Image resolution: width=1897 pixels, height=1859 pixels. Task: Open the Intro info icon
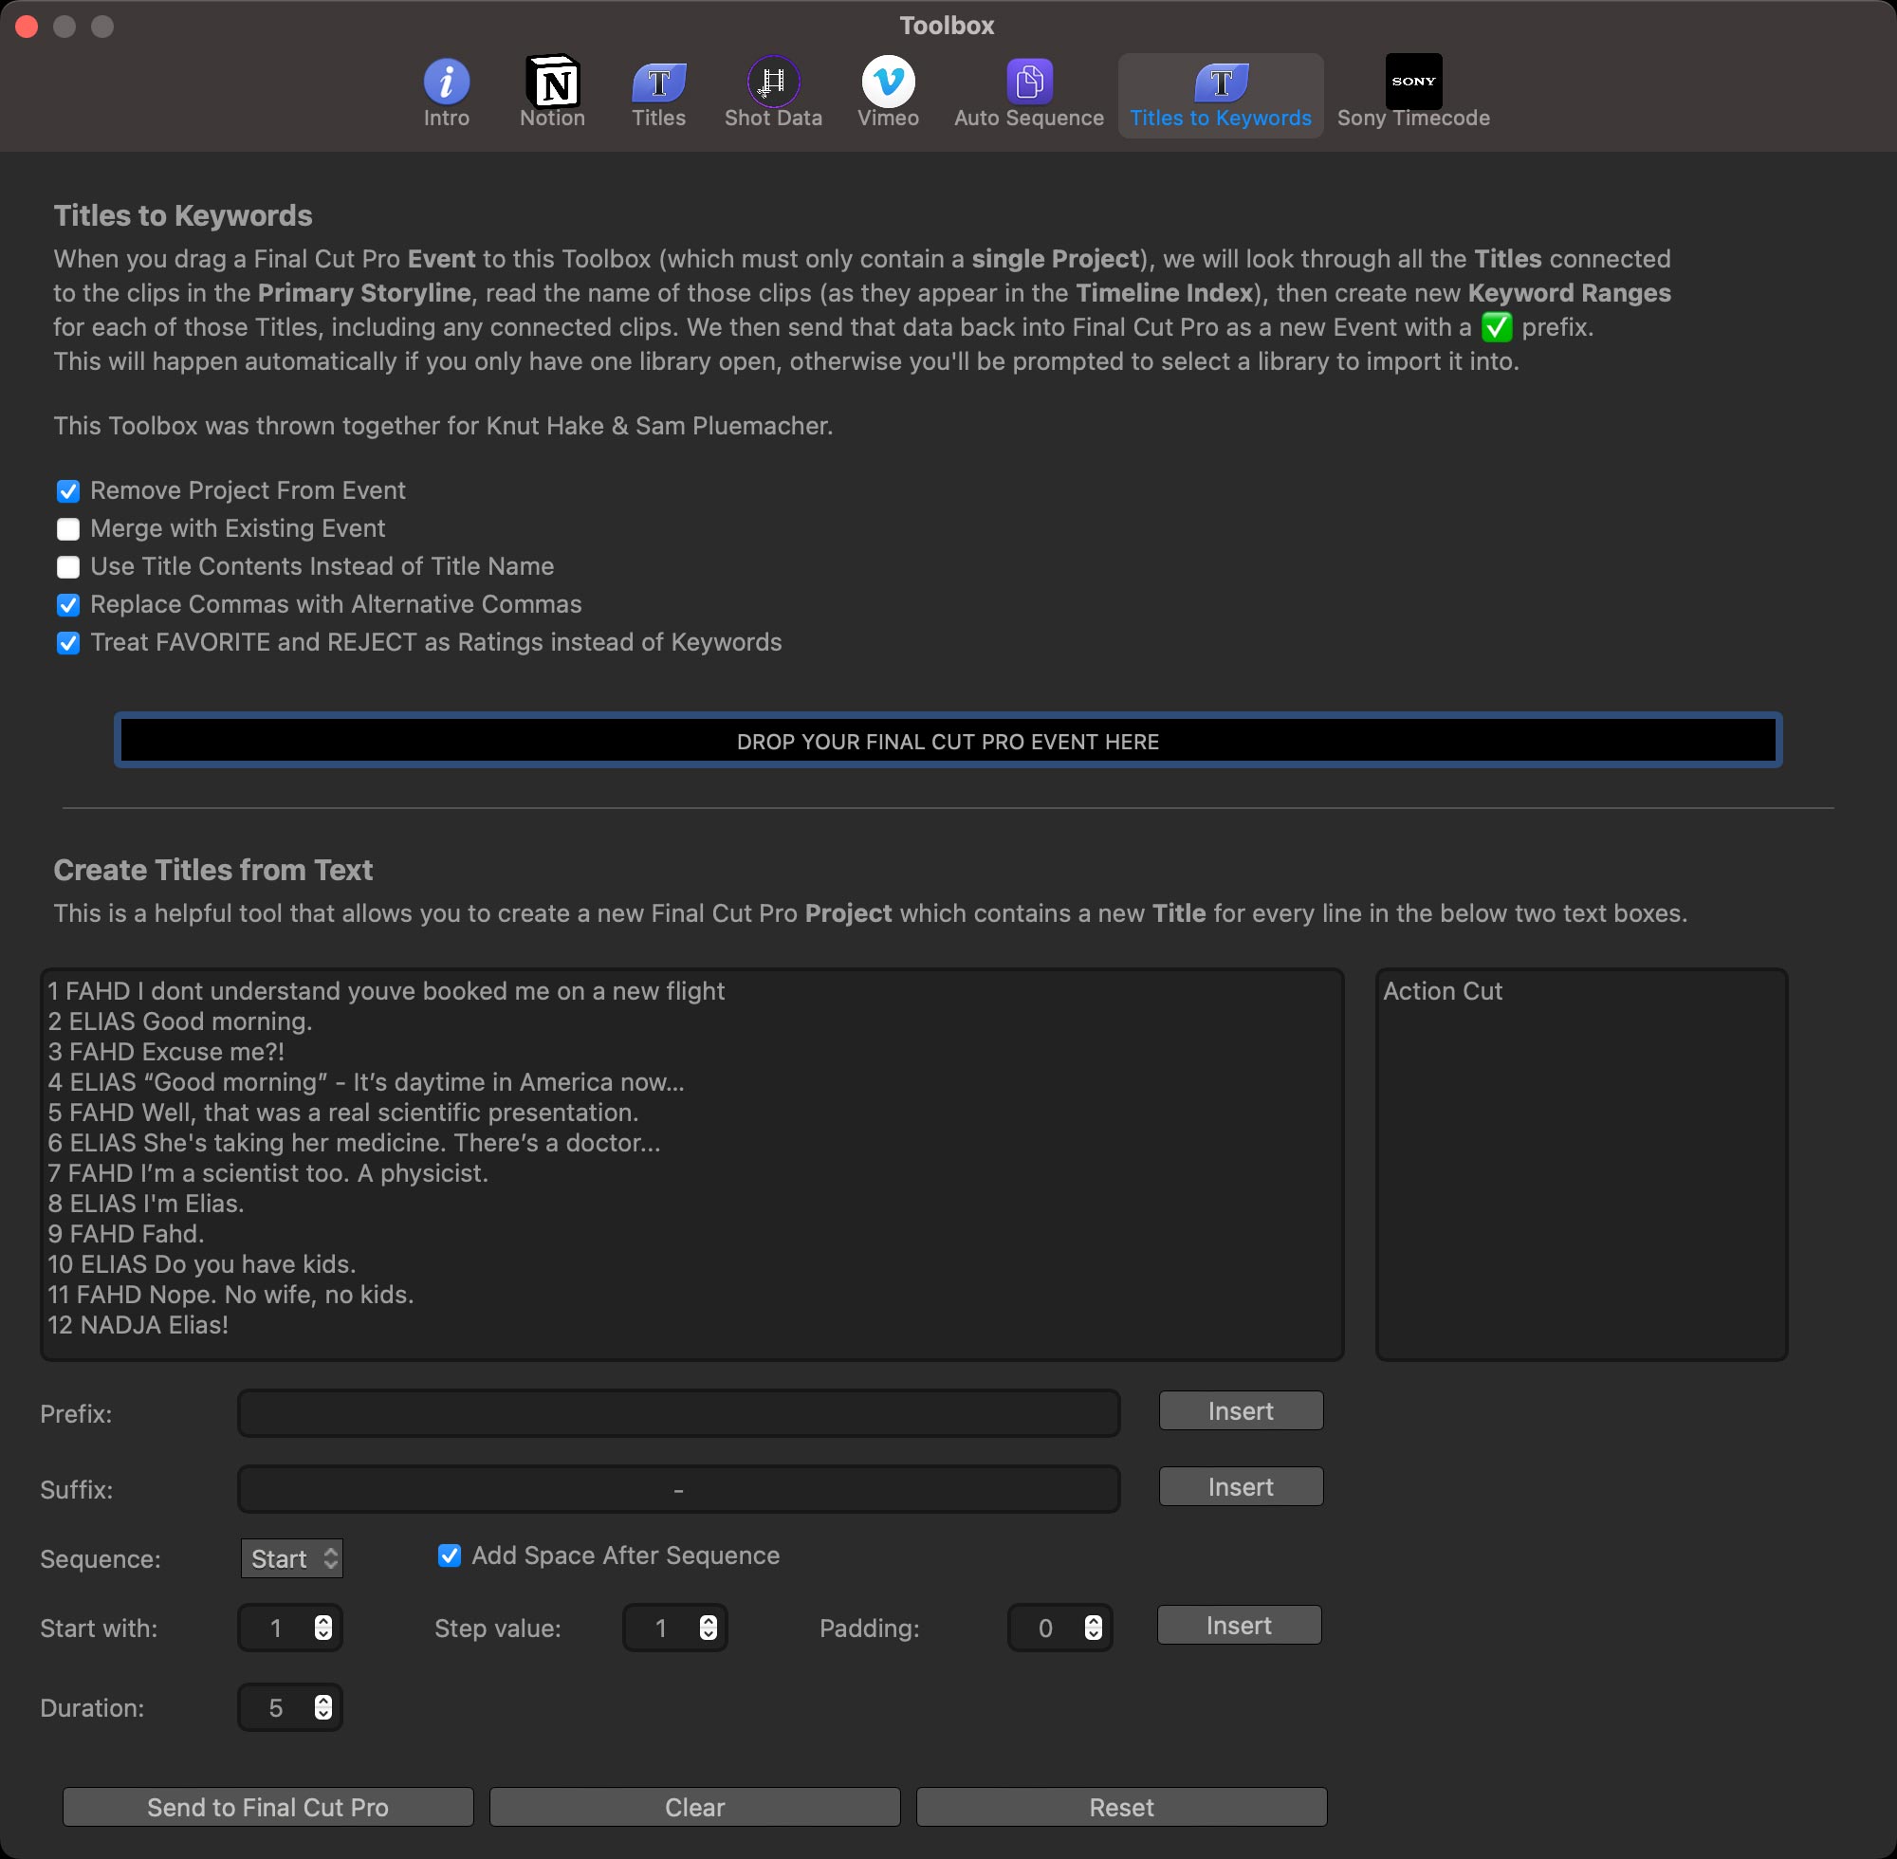[x=446, y=82]
